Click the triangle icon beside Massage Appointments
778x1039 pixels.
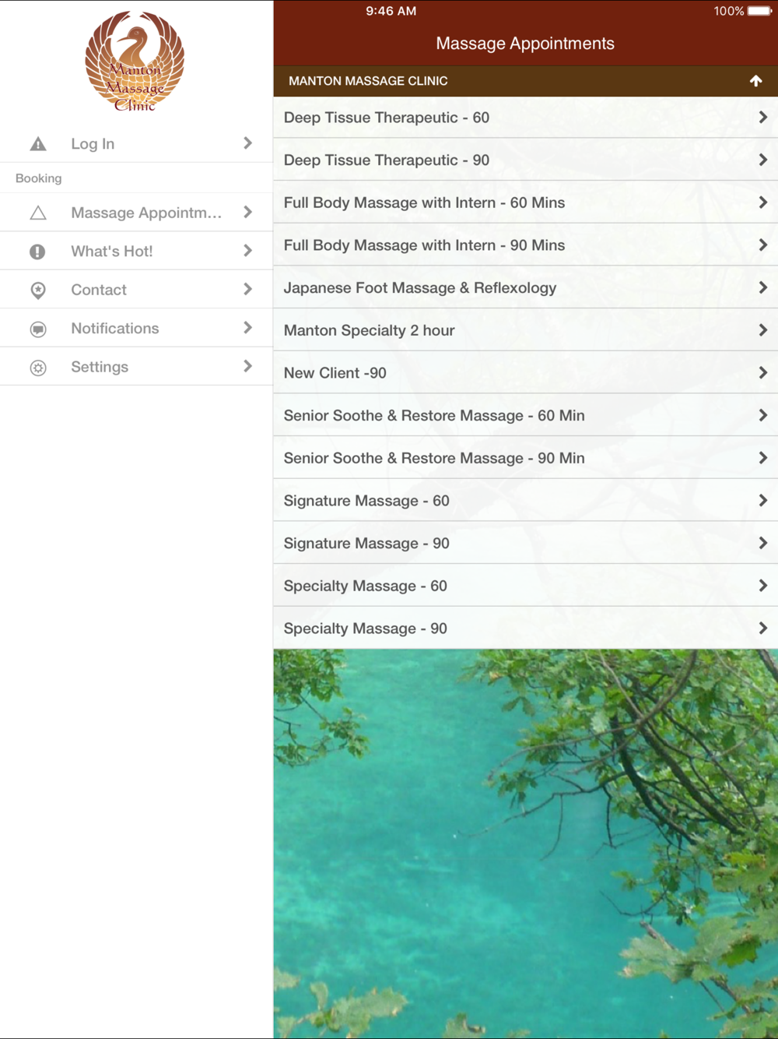37,213
